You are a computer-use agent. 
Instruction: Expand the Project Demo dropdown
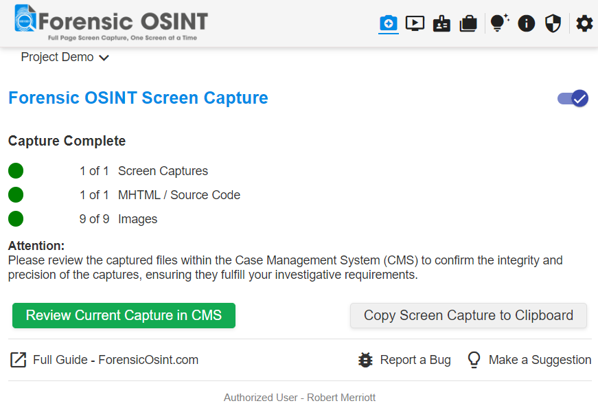65,57
